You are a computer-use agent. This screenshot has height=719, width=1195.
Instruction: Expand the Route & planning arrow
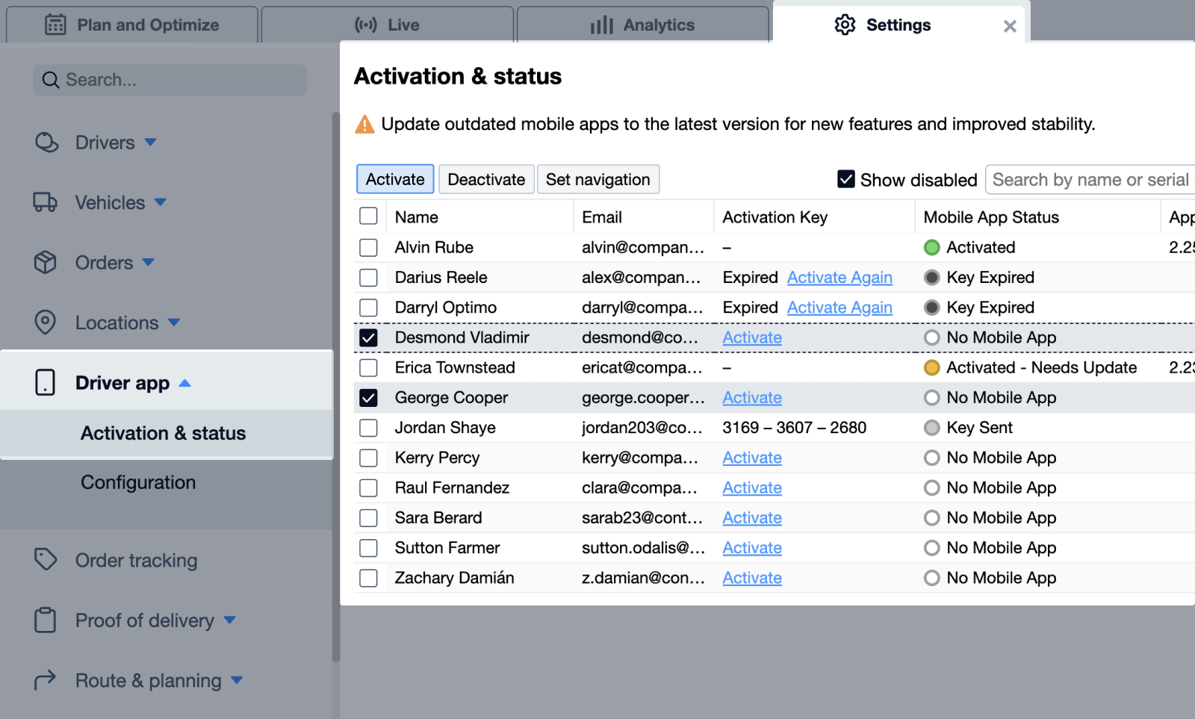237,680
